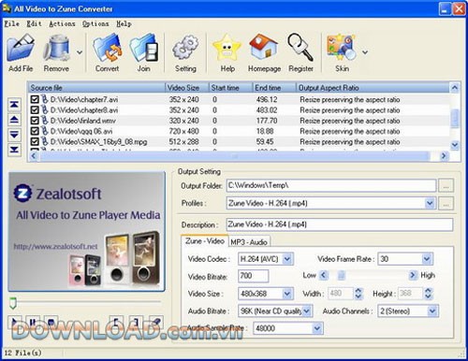Open the Actions menu

pyautogui.click(x=62, y=23)
